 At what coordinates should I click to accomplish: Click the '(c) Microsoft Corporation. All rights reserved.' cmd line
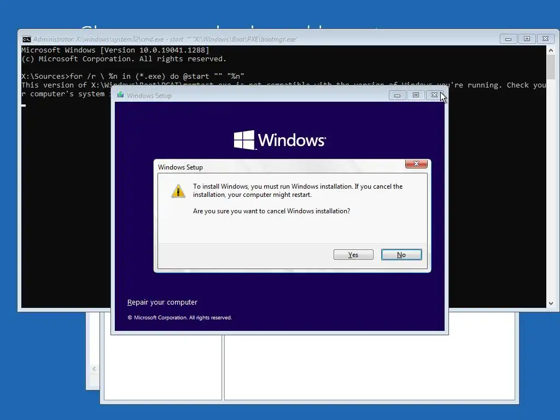click(124, 59)
